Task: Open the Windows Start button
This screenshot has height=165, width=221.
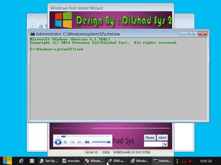Action: (x=7, y=161)
